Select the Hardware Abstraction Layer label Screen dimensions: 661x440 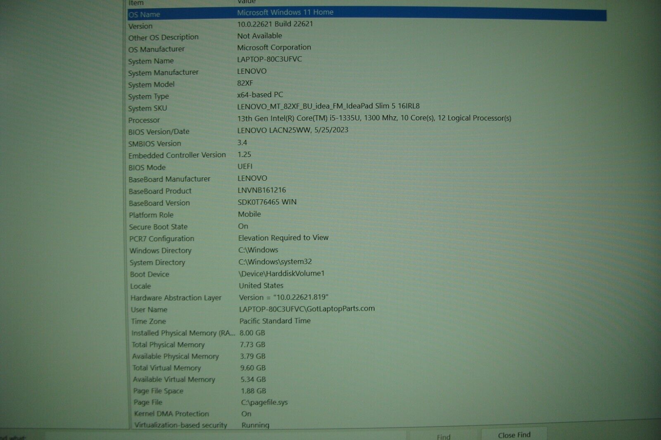176,298
